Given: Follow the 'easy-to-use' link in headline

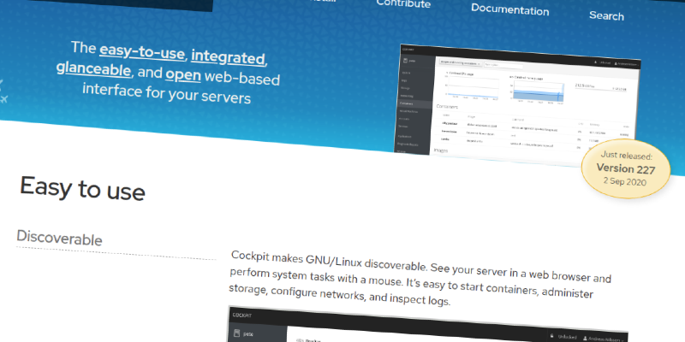Looking at the screenshot, I should coord(141,52).
